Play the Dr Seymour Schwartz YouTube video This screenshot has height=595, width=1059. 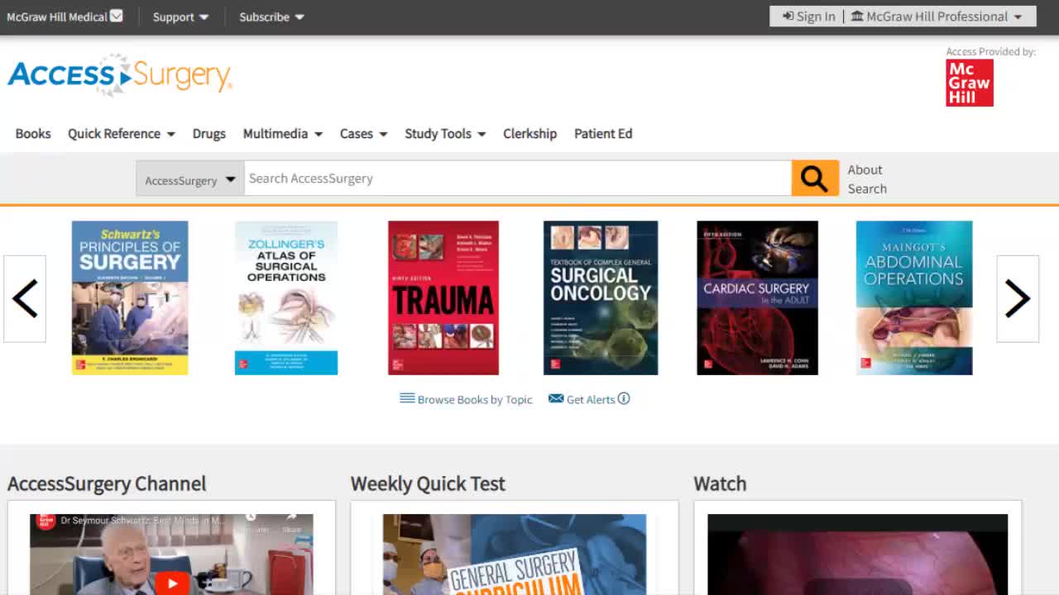[x=171, y=583]
